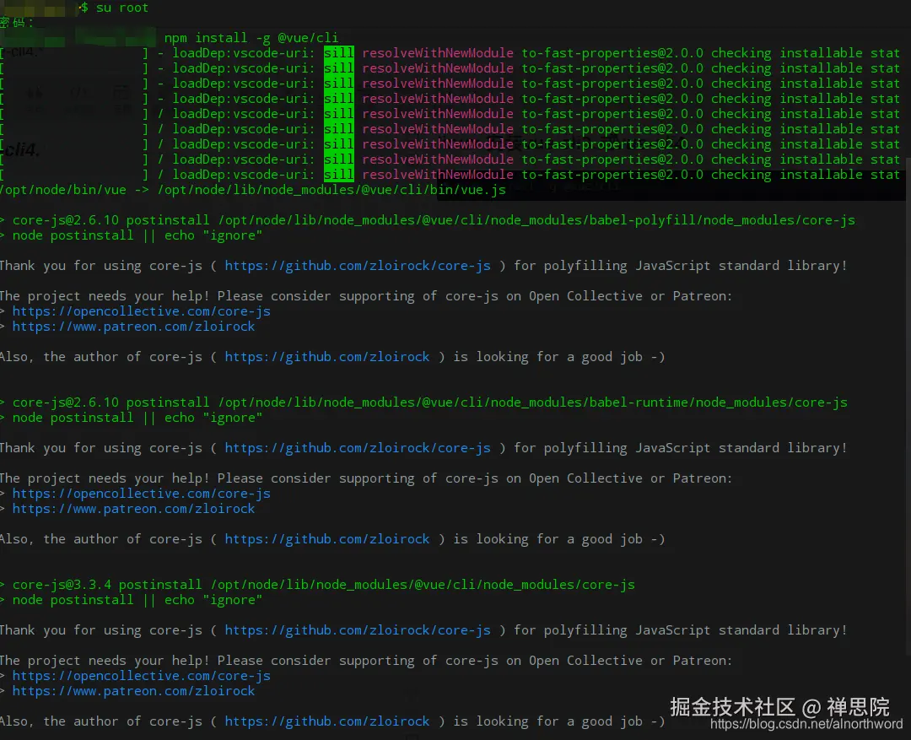Click the 'su root' command text

(x=122, y=8)
